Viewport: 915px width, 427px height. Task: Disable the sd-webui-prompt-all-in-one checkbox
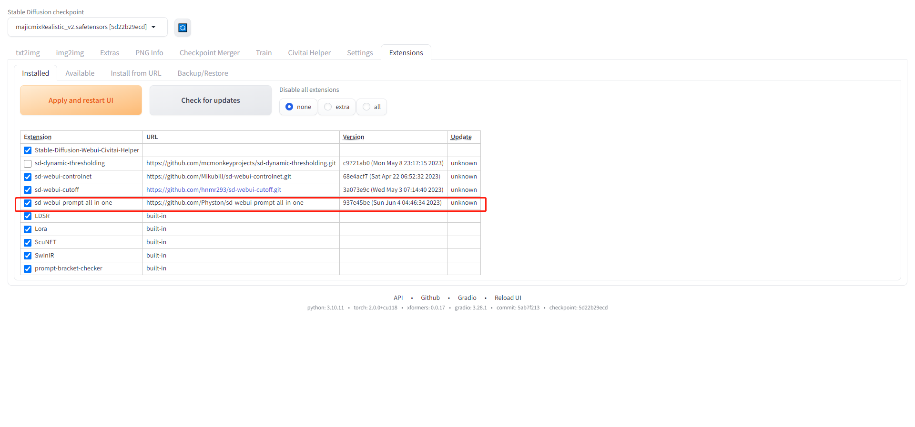(28, 203)
